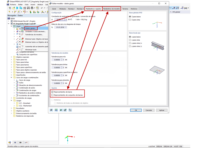Increase 'Tolerância para nós' stepper value
The height and width of the screenshot is (148, 197).
[62, 59]
